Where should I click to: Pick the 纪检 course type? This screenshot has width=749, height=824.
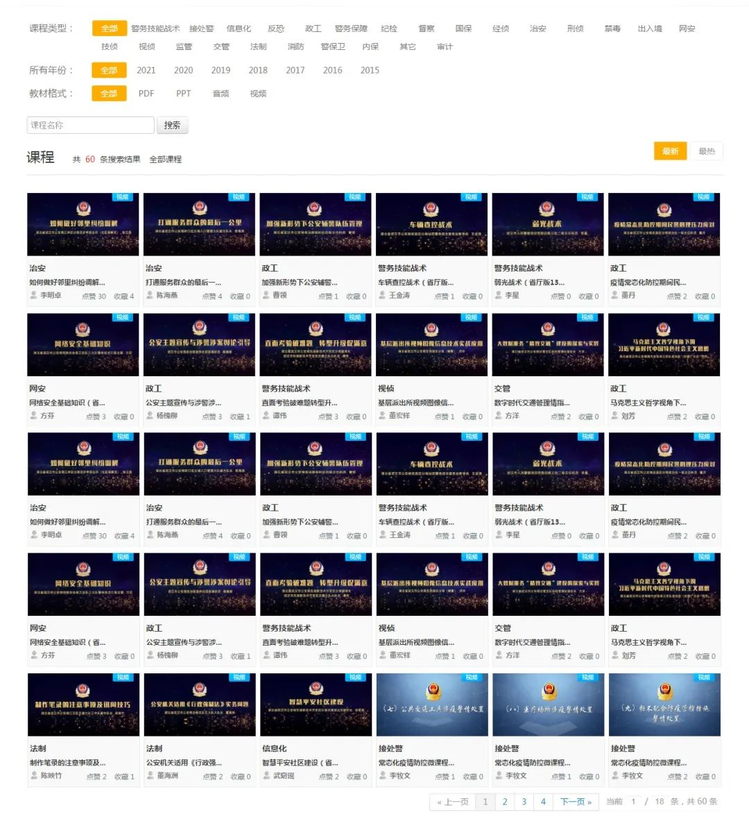point(389,28)
